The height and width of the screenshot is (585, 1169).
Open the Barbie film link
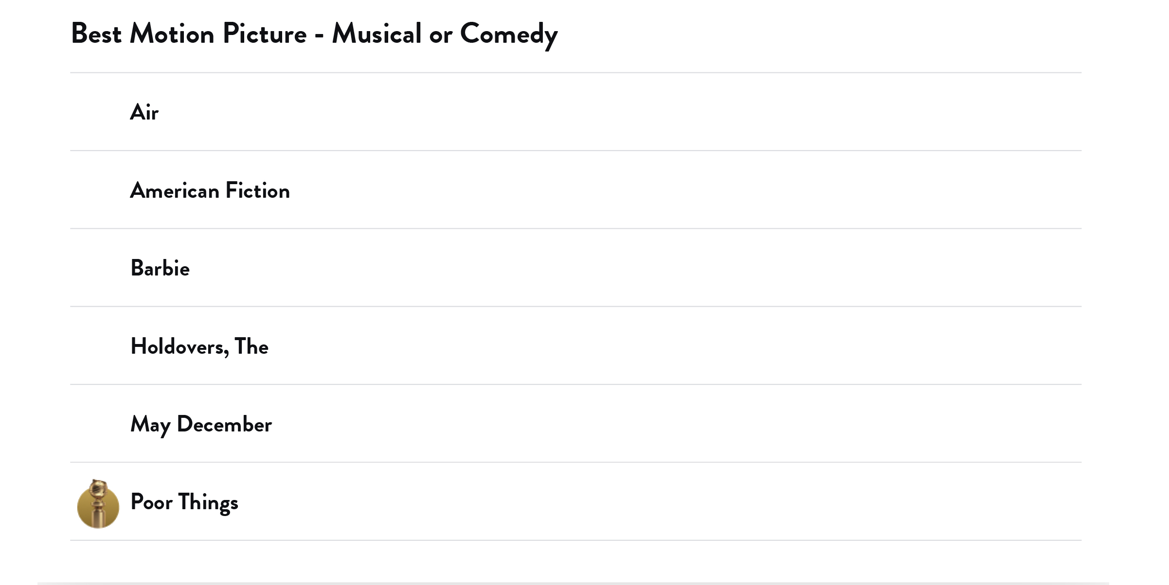pyautogui.click(x=160, y=268)
